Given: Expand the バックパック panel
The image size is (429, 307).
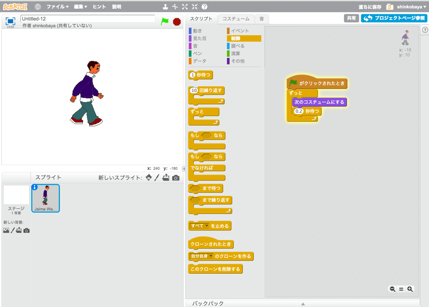Looking at the screenshot, I should pos(303,304).
